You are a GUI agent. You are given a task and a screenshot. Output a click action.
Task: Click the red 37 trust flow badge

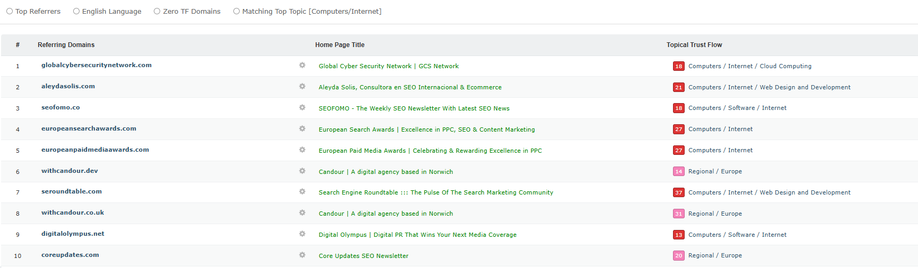678,192
